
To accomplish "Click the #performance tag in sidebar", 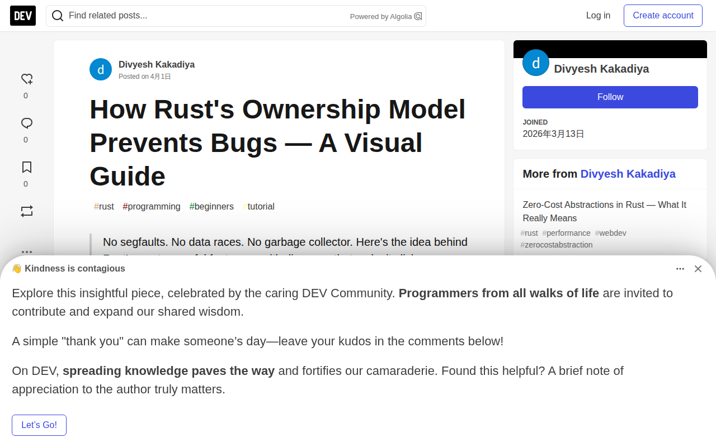I will click(566, 233).
